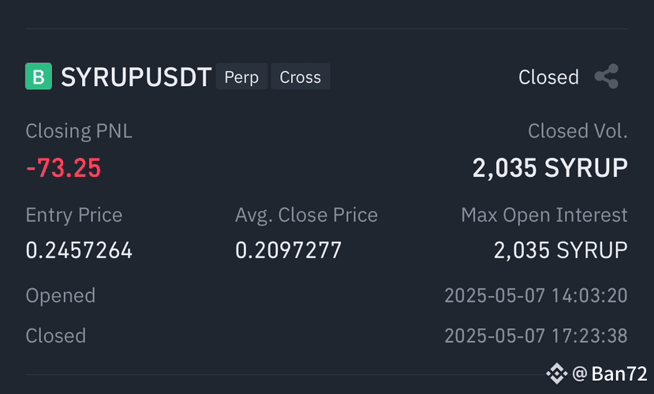Select the Perp tag
The height and width of the screenshot is (394, 654).
pos(241,77)
